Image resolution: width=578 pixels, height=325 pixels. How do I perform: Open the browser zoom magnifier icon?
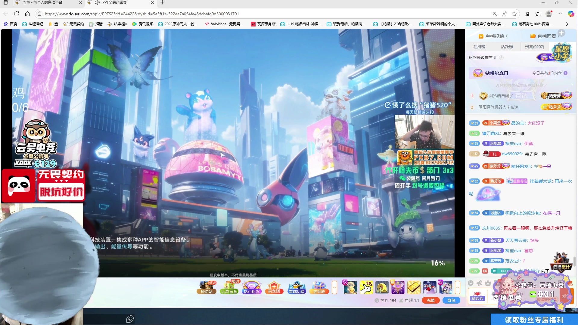[x=495, y=14]
